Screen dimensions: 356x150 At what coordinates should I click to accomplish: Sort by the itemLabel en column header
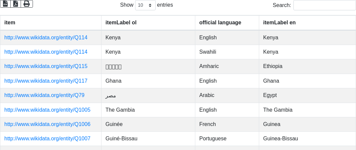point(279,23)
